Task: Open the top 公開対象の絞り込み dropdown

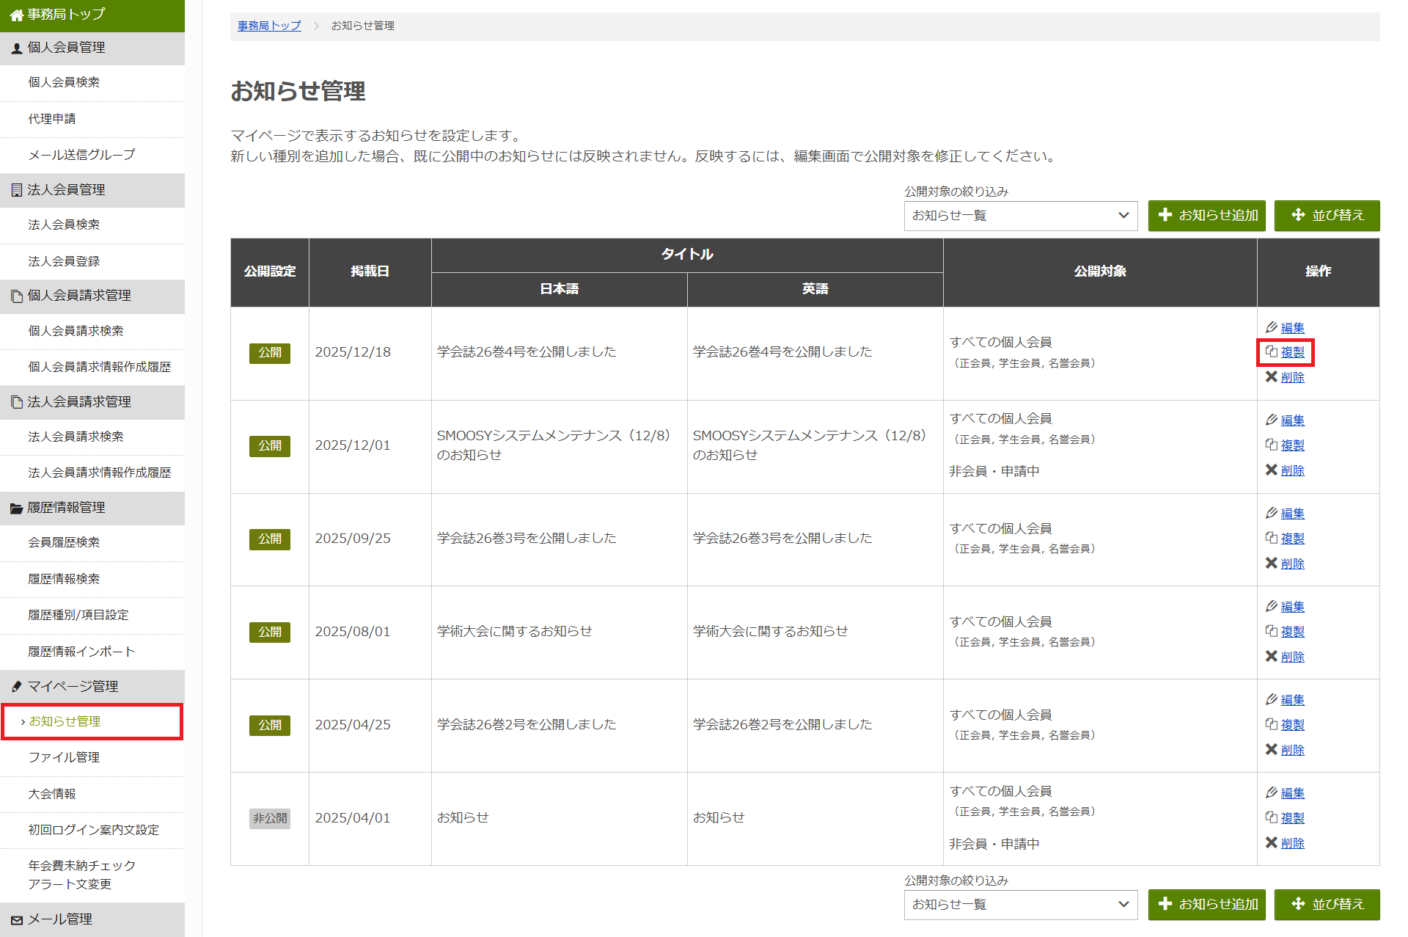Action: [x=1020, y=216]
